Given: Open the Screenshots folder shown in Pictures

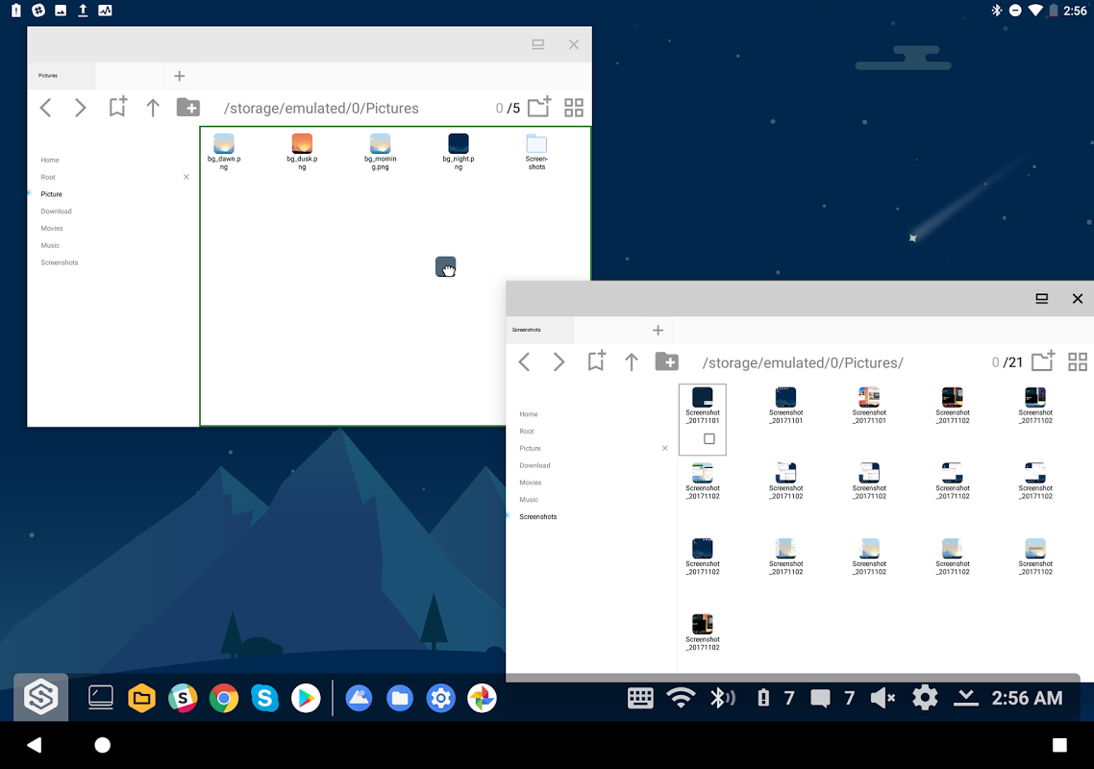Looking at the screenshot, I should pos(536,149).
